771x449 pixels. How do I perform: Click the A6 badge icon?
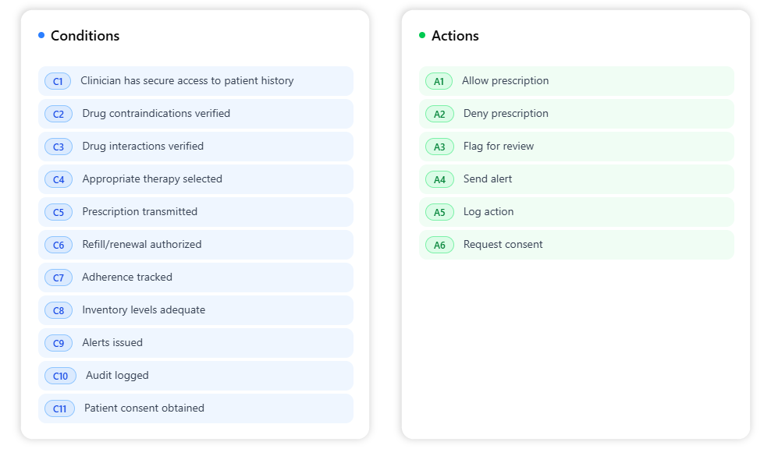(x=439, y=245)
